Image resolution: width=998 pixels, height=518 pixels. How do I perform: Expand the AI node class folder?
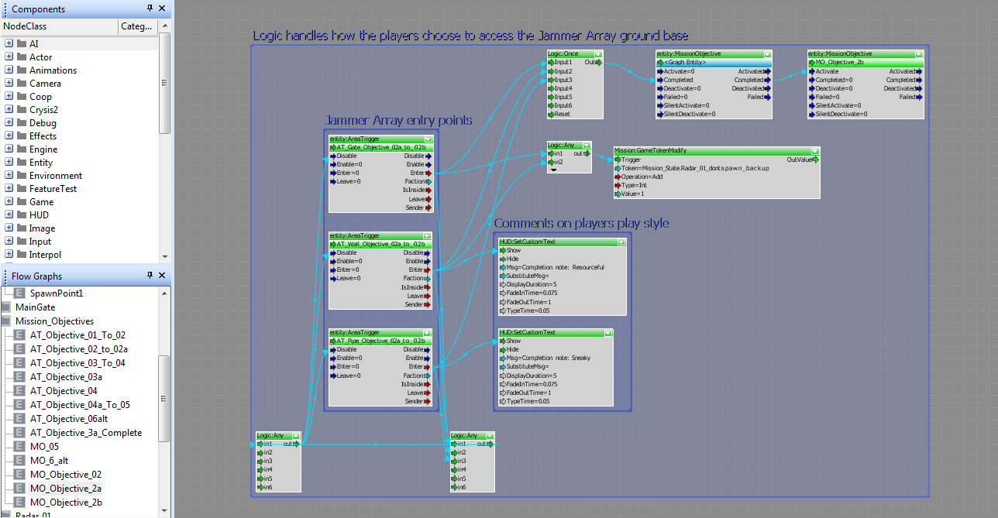(x=9, y=43)
